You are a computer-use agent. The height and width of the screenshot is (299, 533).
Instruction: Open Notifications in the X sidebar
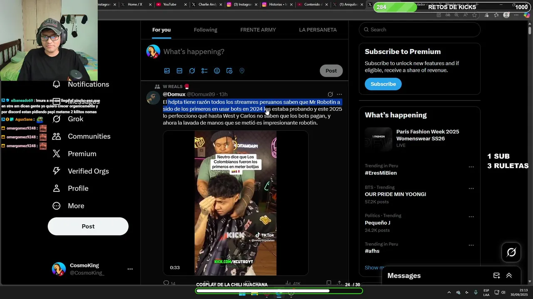tap(81, 84)
